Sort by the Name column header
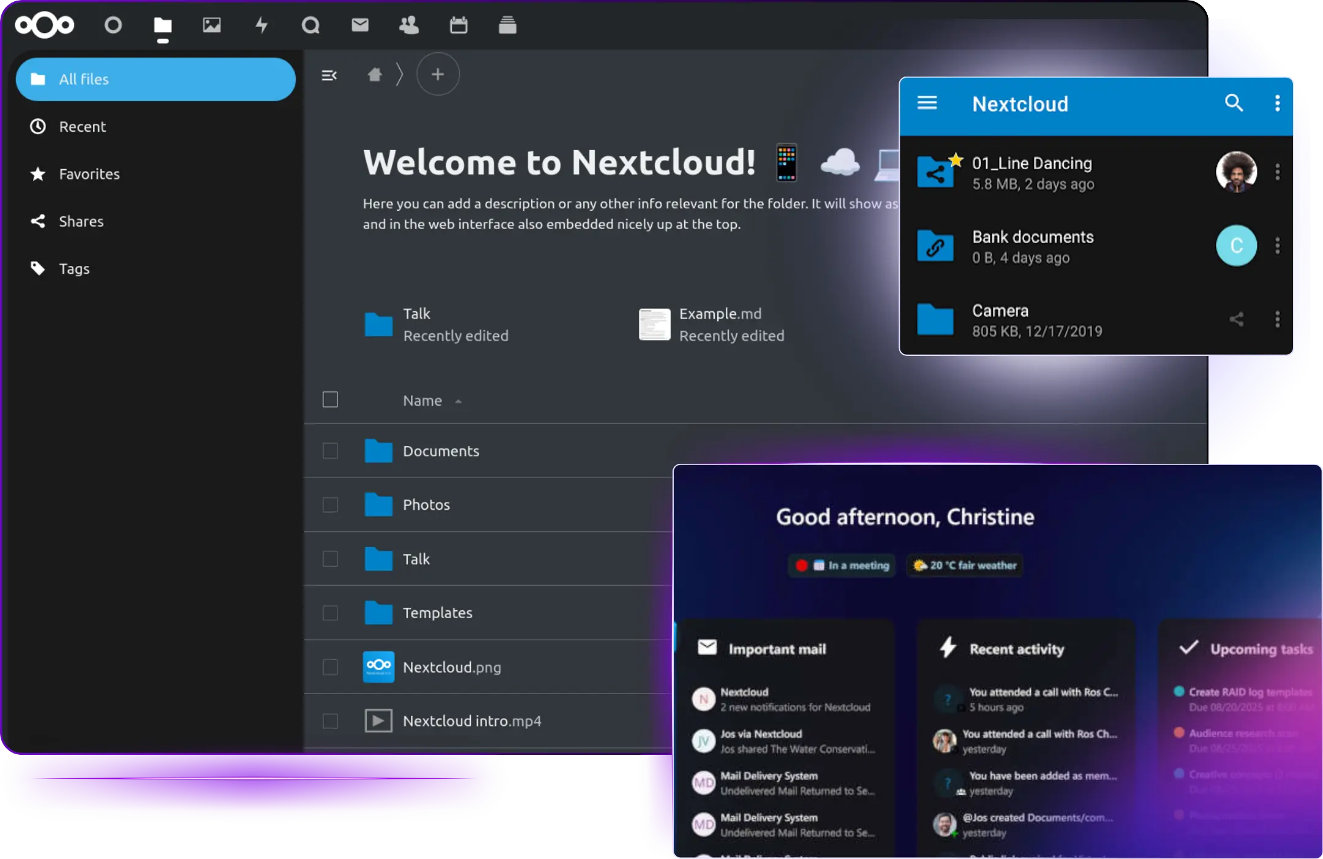The height and width of the screenshot is (859, 1323). 432,400
